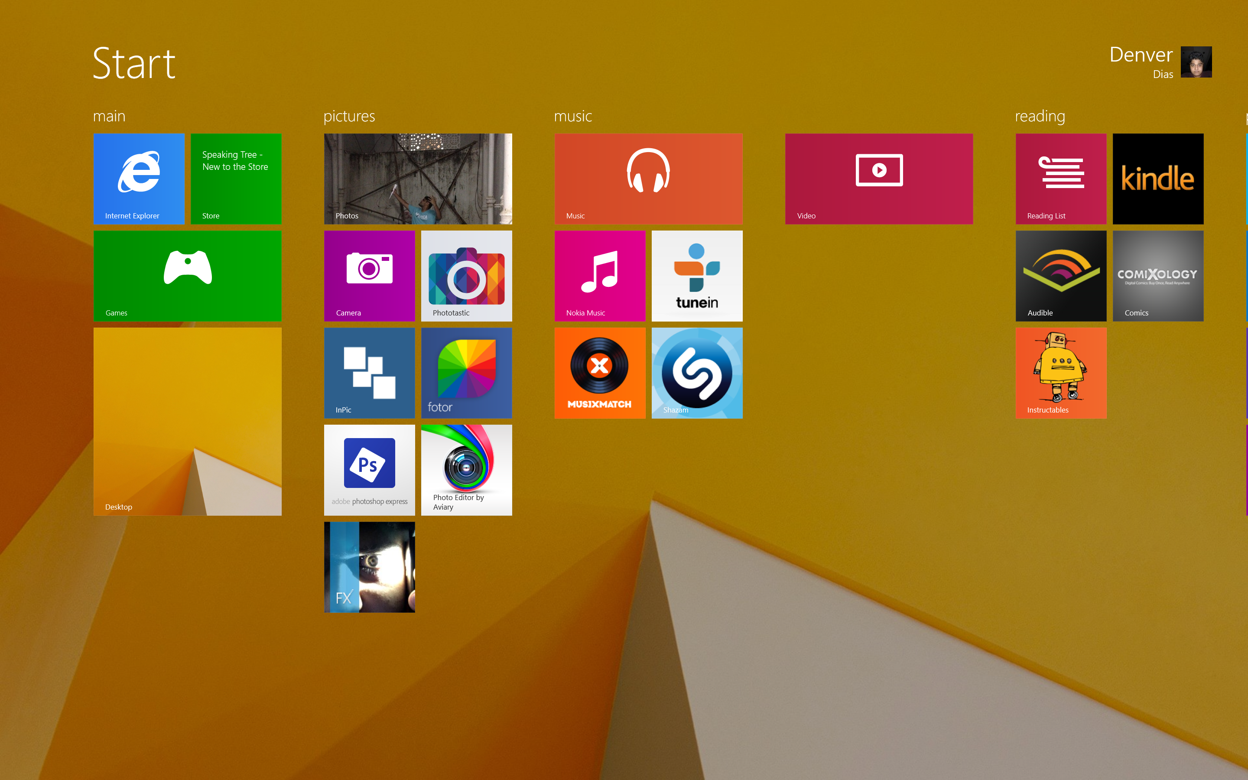Launch the tunein radio tile

pos(697,276)
